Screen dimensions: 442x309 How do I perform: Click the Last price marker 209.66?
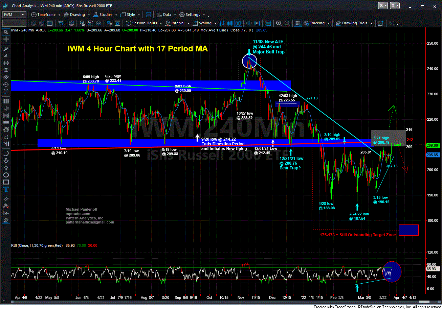[x=433, y=145]
